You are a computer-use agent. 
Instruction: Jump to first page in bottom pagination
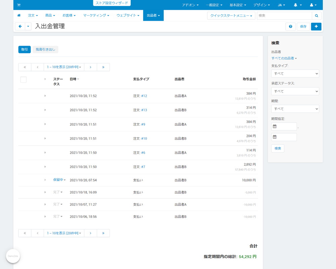pos(25,233)
